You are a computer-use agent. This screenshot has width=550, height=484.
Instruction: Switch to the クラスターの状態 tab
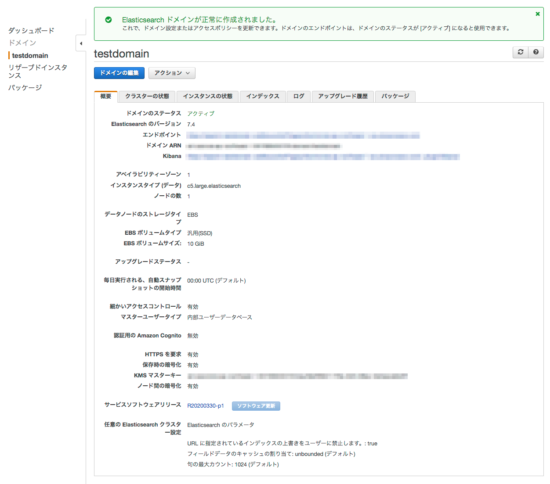pos(147,97)
